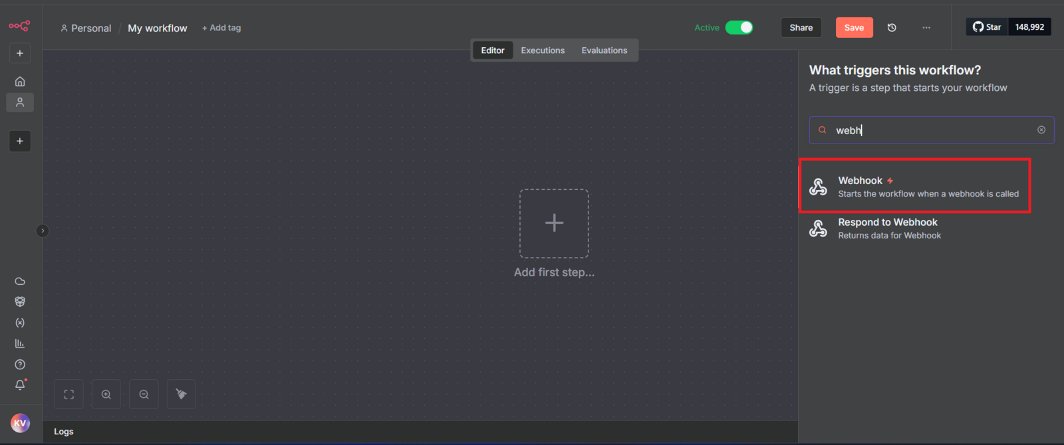Click the zoom out magnifier button
This screenshot has height=445, width=1064.
click(144, 395)
